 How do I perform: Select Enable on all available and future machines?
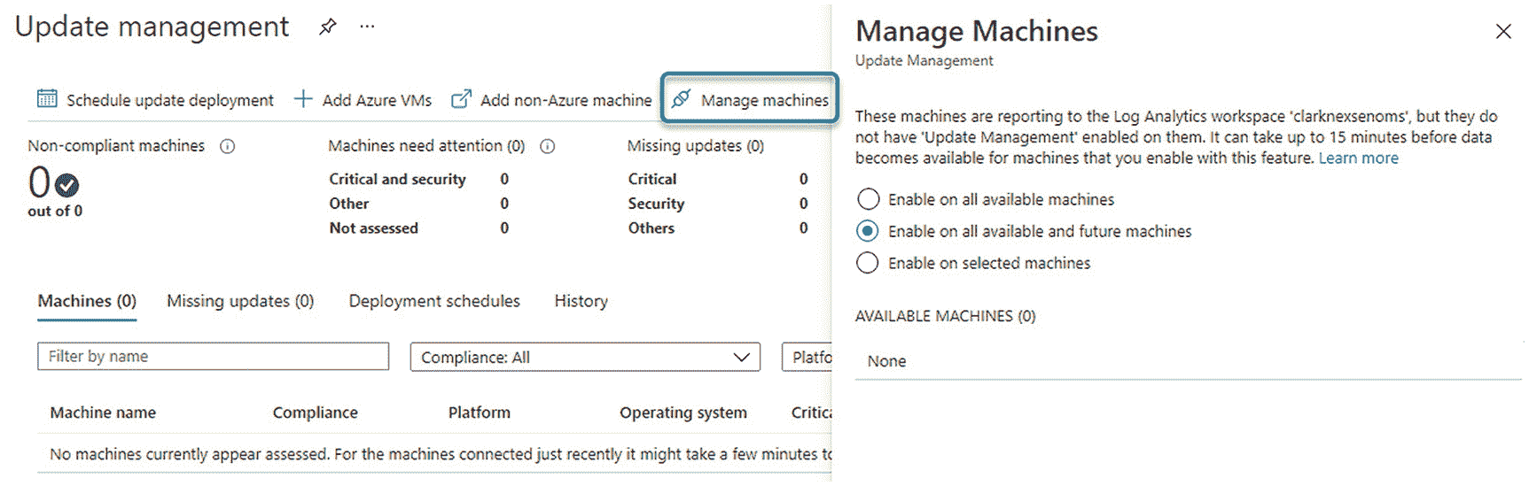point(869,231)
